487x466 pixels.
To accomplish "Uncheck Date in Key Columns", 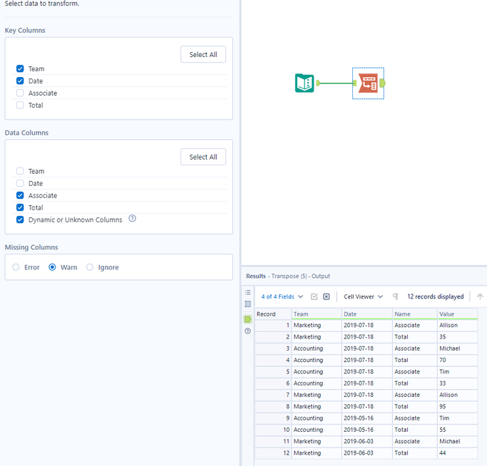I will [x=20, y=81].
